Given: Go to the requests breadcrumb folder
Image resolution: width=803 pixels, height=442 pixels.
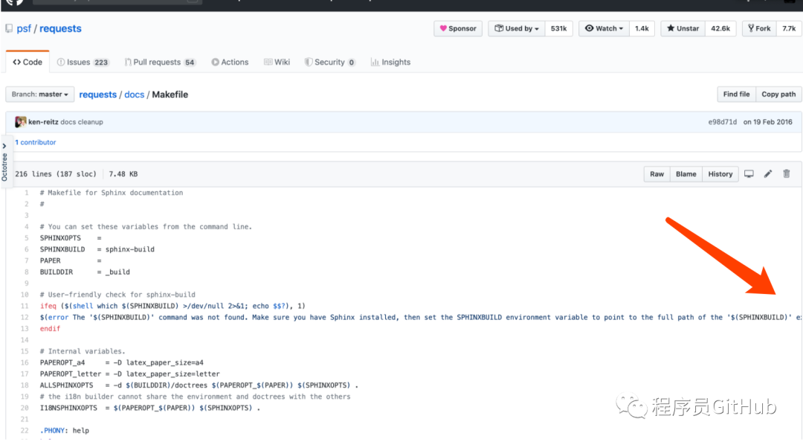Looking at the screenshot, I should coord(98,95).
